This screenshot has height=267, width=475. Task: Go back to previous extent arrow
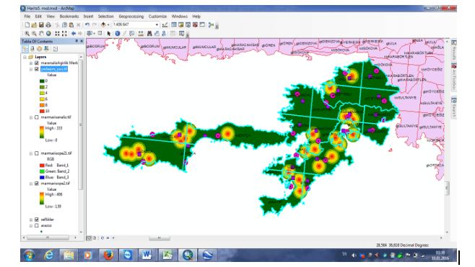pyautogui.click(x=74, y=34)
